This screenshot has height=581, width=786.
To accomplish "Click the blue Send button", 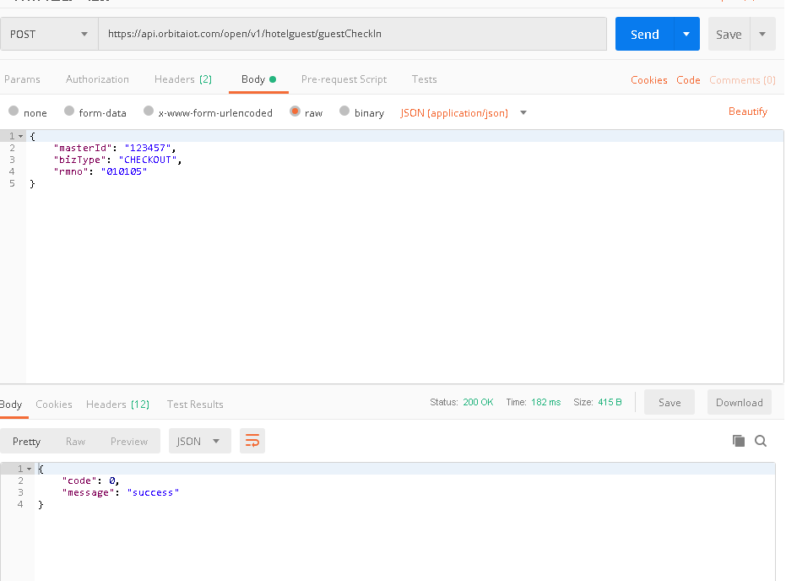I will 644,34.
